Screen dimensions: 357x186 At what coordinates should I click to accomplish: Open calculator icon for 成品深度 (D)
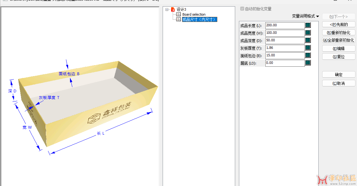[308, 40]
